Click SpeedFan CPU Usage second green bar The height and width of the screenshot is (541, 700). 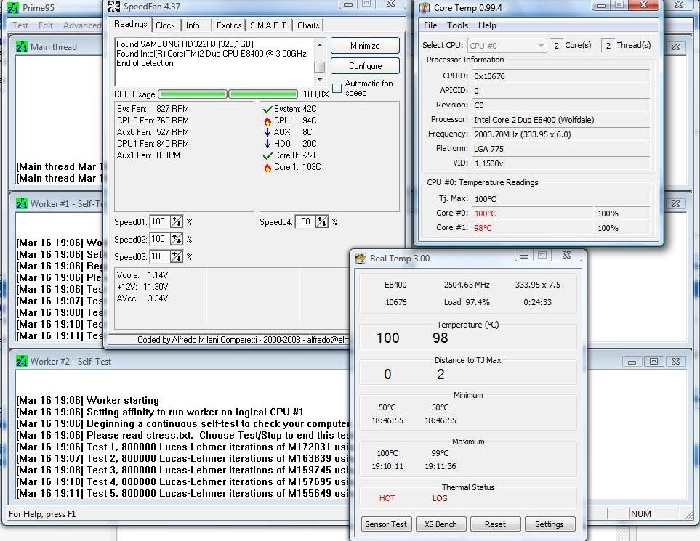pos(263,94)
